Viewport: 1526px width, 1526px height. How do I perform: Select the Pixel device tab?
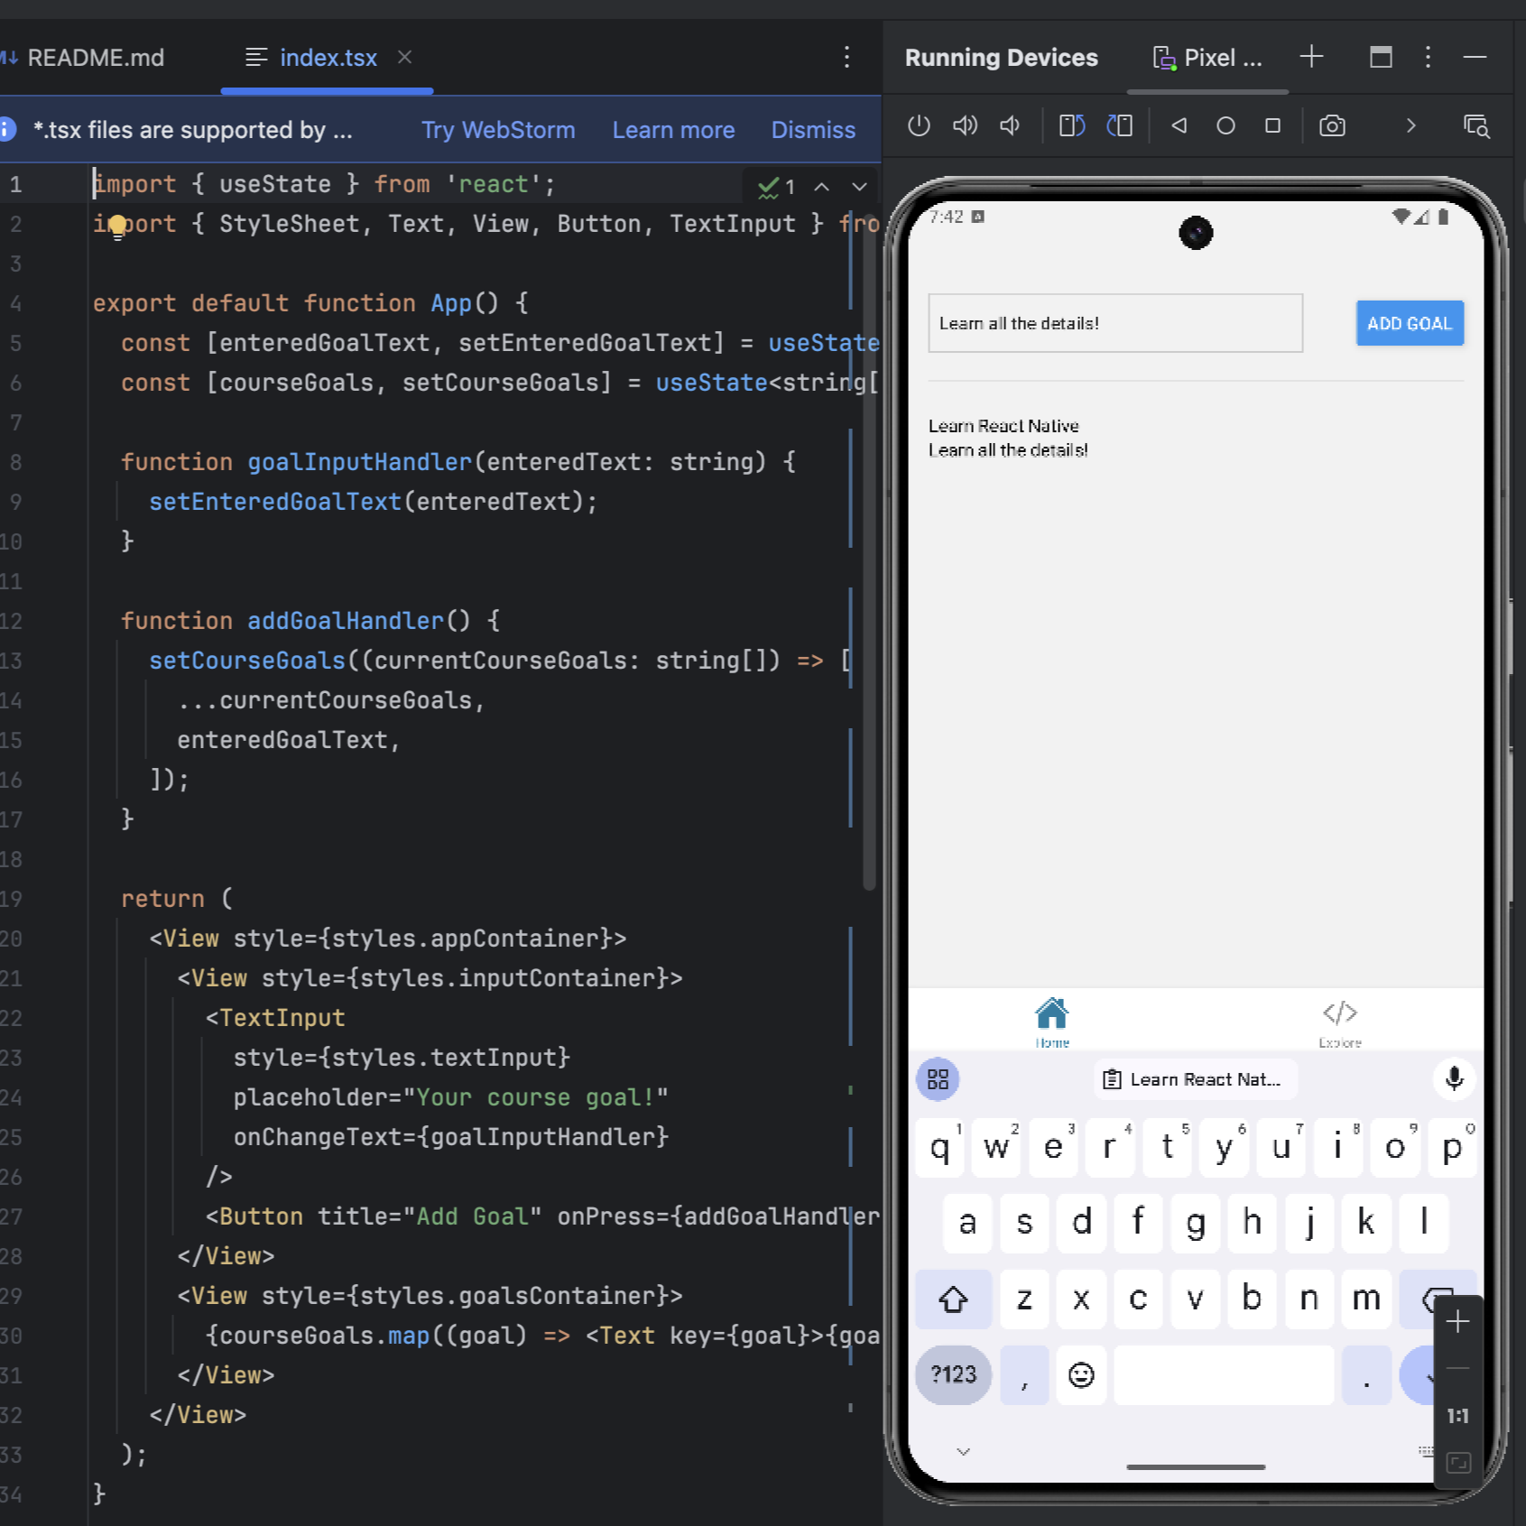pos(1207,58)
